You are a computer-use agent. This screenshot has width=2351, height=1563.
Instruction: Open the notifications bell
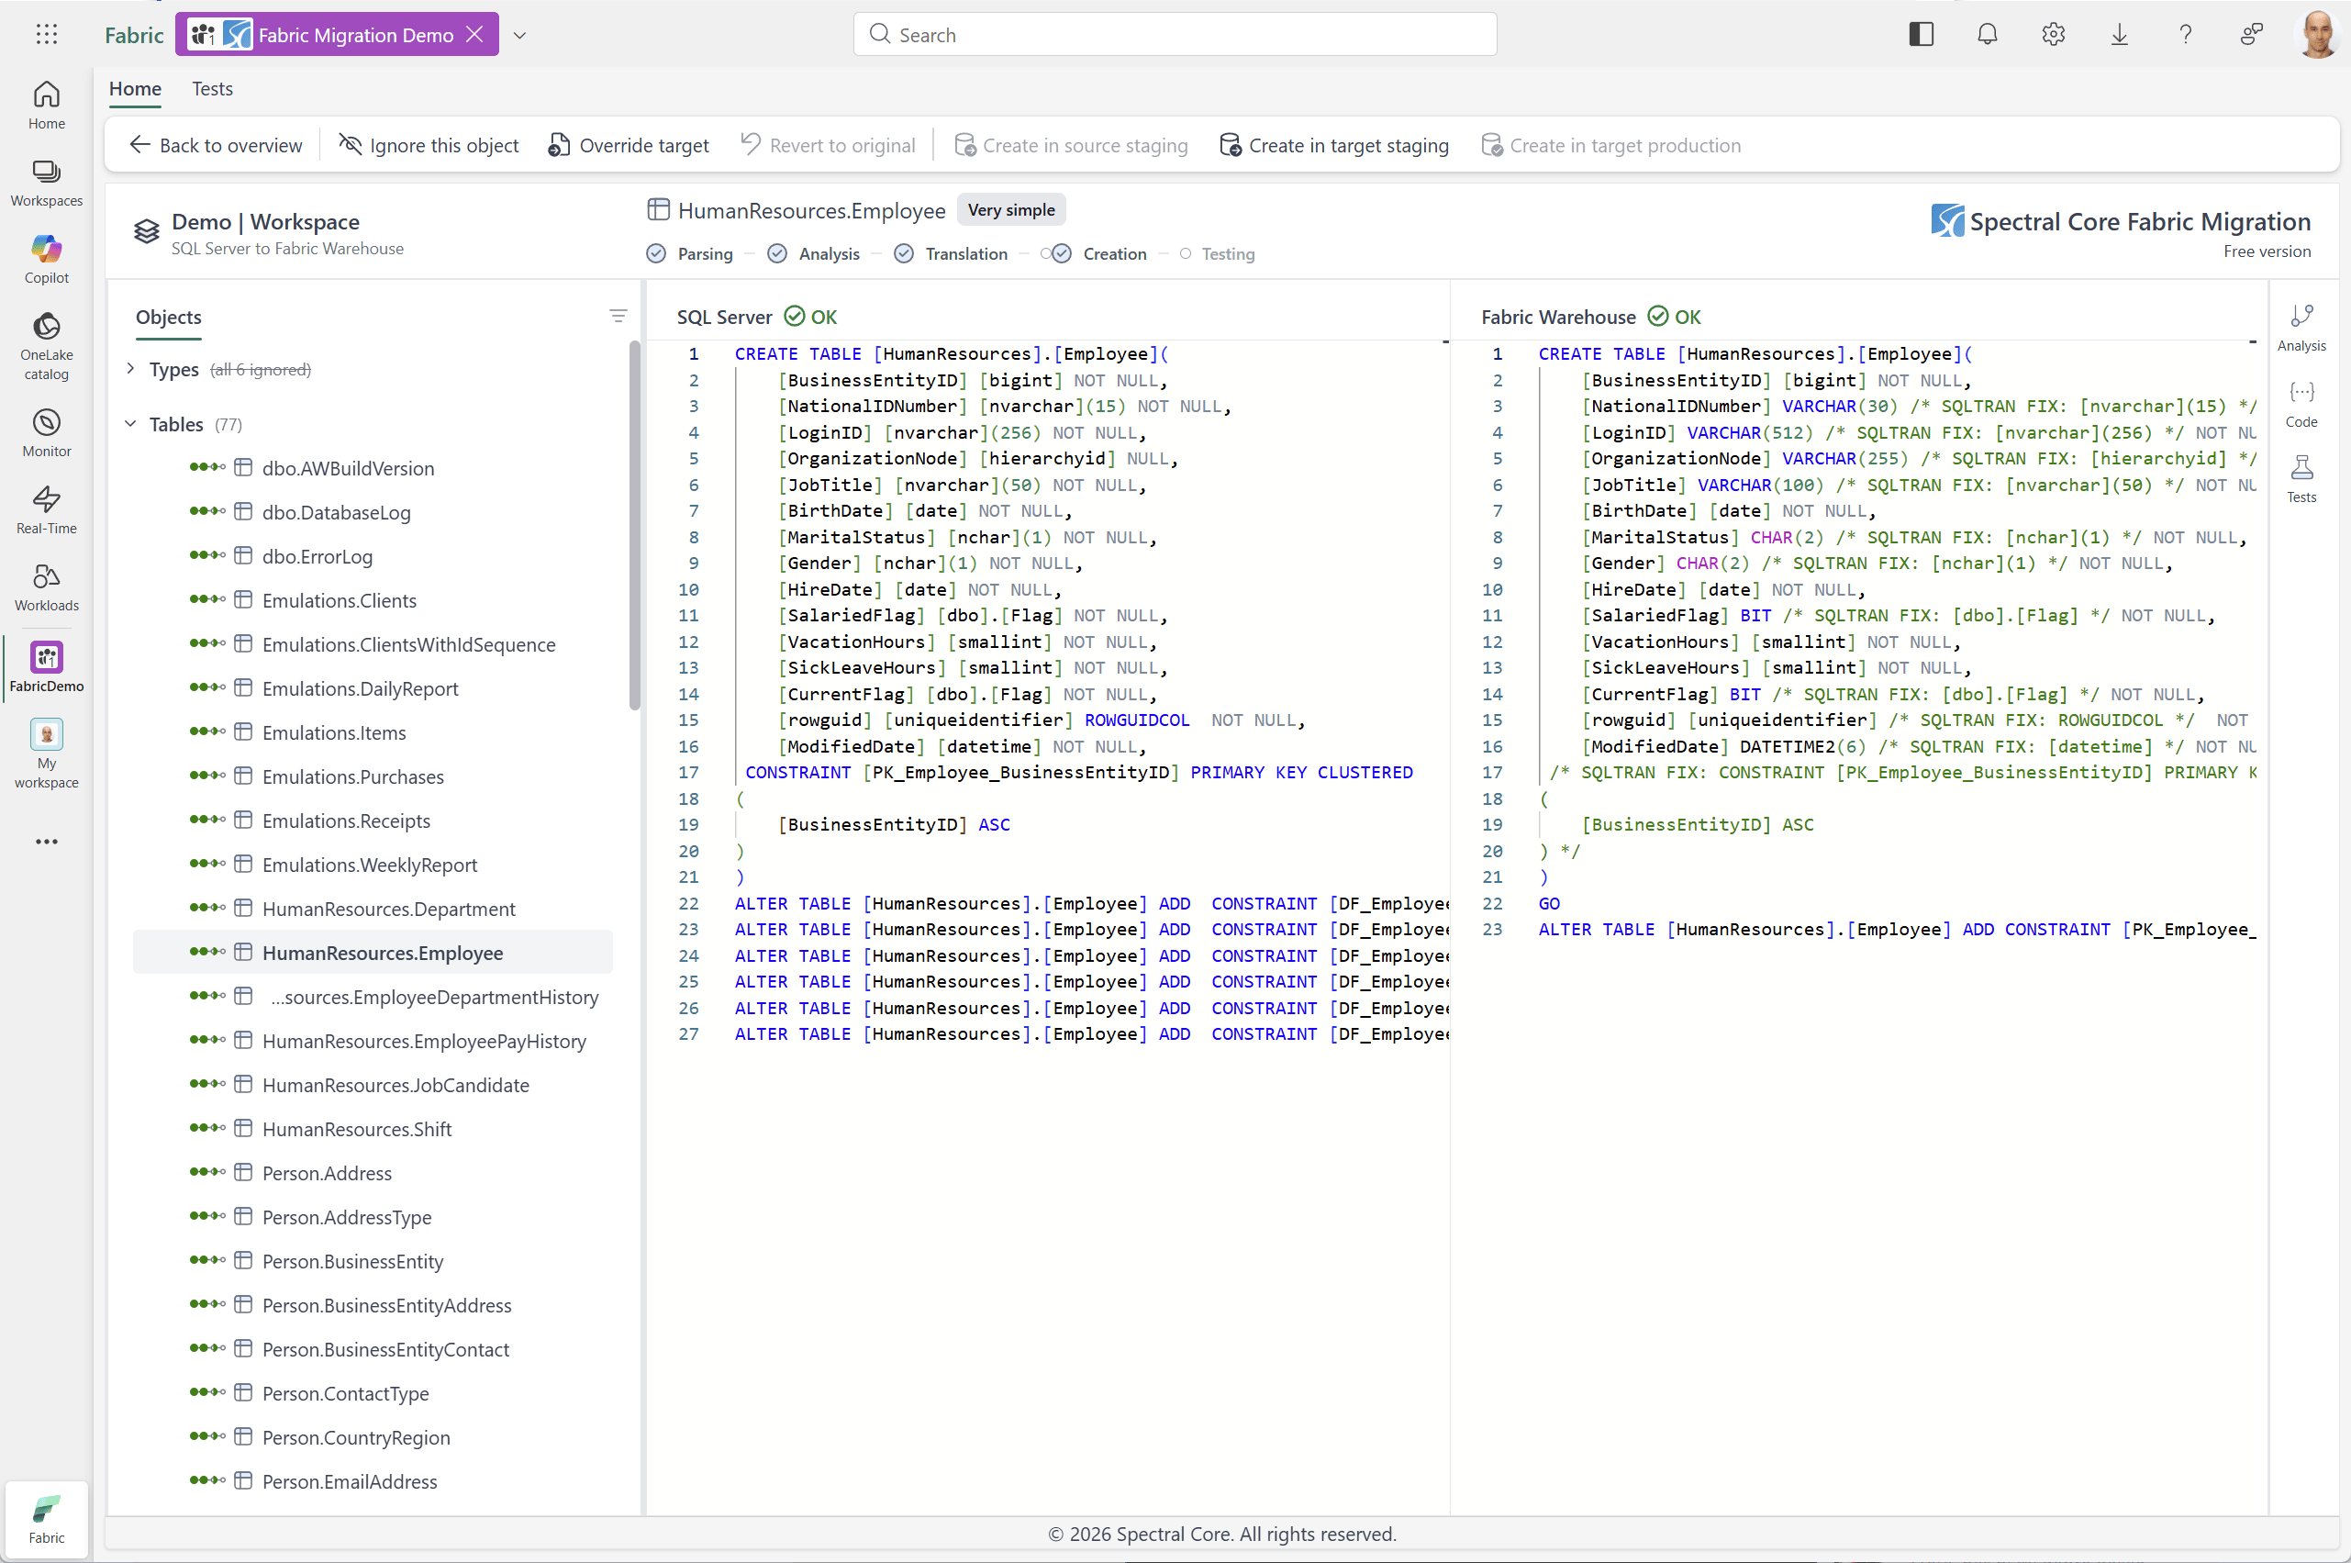1988,35
